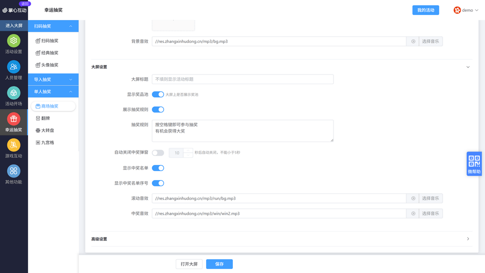Open the 微帮助 QR code widget
The width and height of the screenshot is (485, 273).
coord(474,164)
